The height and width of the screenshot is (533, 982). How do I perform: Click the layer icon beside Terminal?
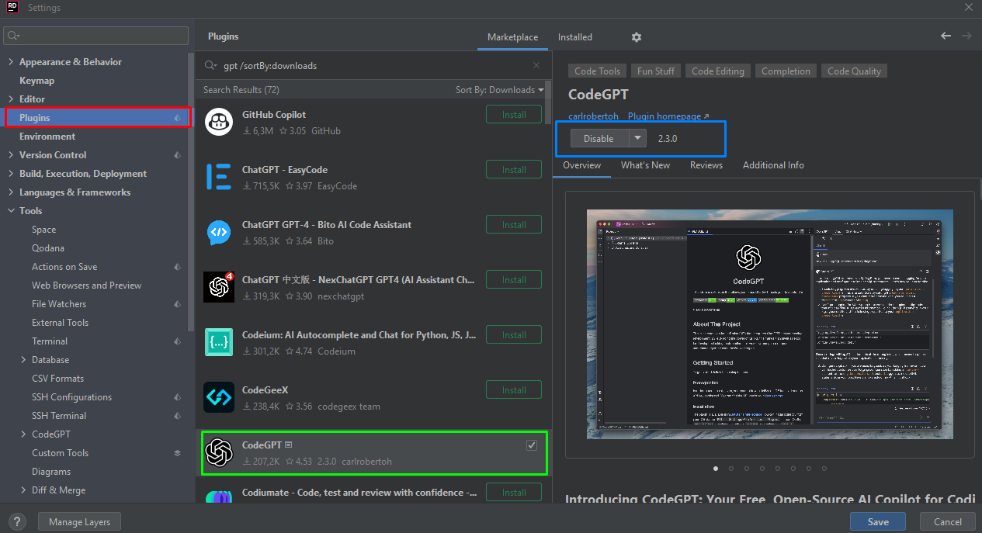(178, 341)
